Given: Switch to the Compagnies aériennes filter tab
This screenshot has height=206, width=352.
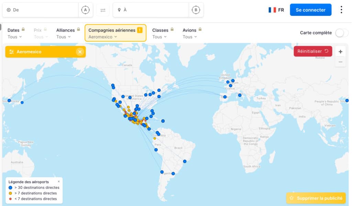Looking at the screenshot, I should [x=115, y=33].
